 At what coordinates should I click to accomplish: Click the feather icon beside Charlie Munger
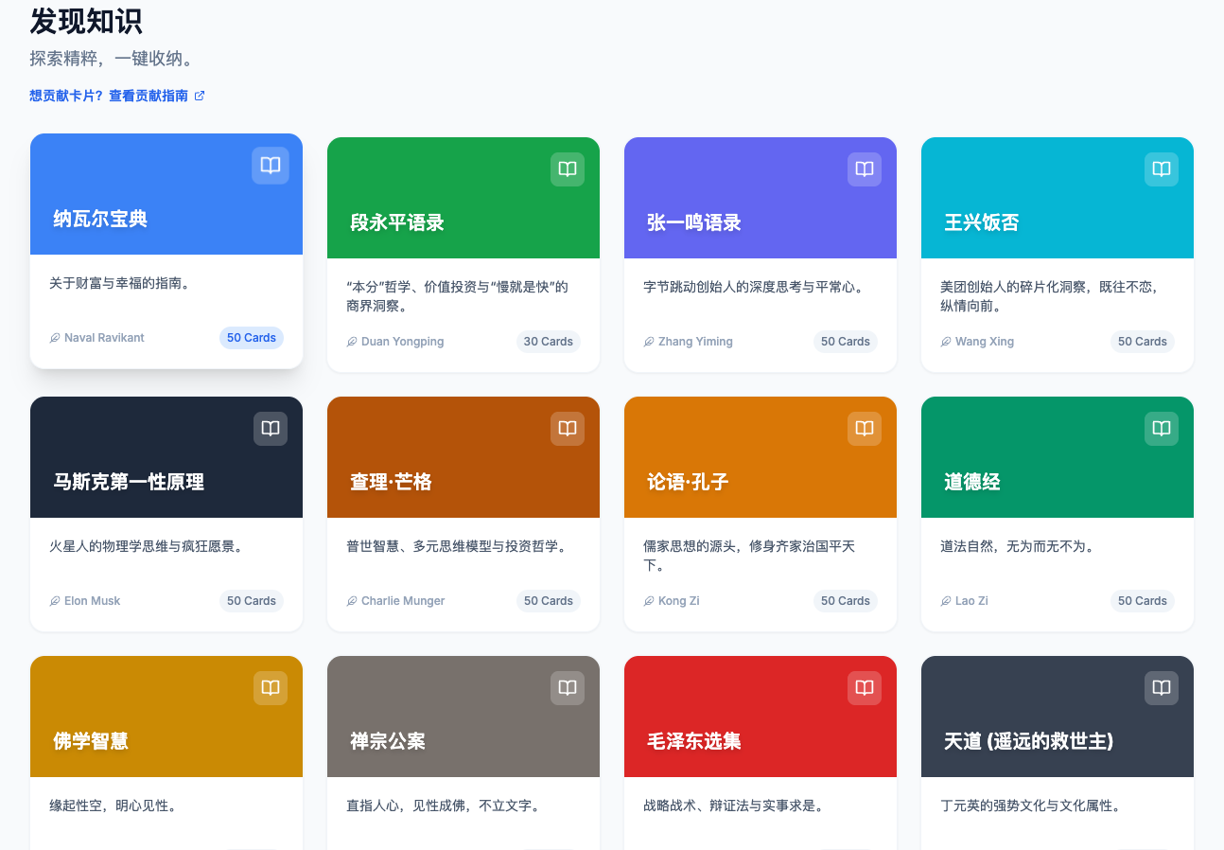[352, 601]
